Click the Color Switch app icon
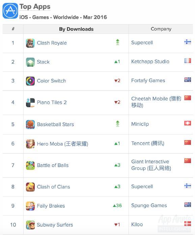The height and width of the screenshot is (235, 195). click(30, 81)
